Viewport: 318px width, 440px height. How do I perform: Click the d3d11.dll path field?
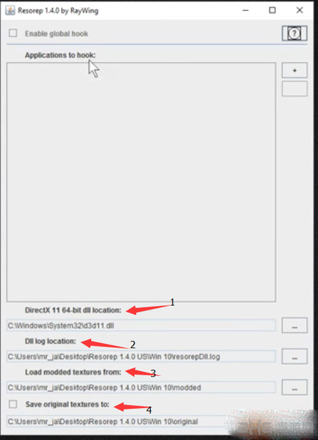(x=141, y=326)
